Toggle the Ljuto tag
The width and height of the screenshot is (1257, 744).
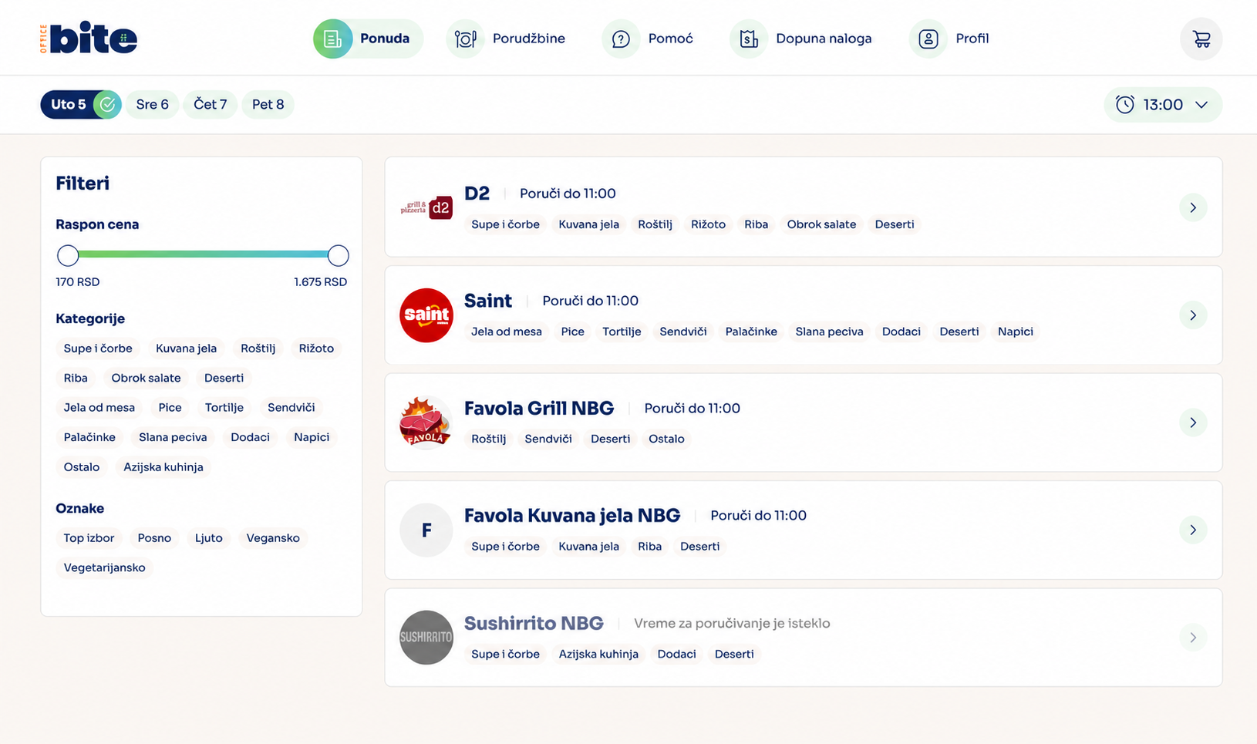click(209, 538)
